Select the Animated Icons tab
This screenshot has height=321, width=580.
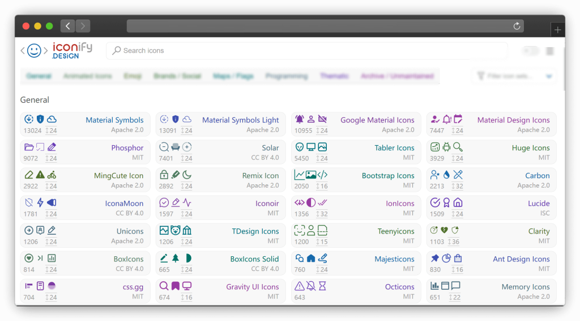pyautogui.click(x=87, y=76)
